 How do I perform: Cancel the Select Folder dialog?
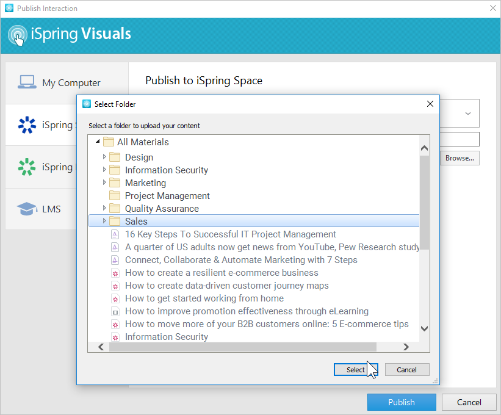pyautogui.click(x=407, y=370)
